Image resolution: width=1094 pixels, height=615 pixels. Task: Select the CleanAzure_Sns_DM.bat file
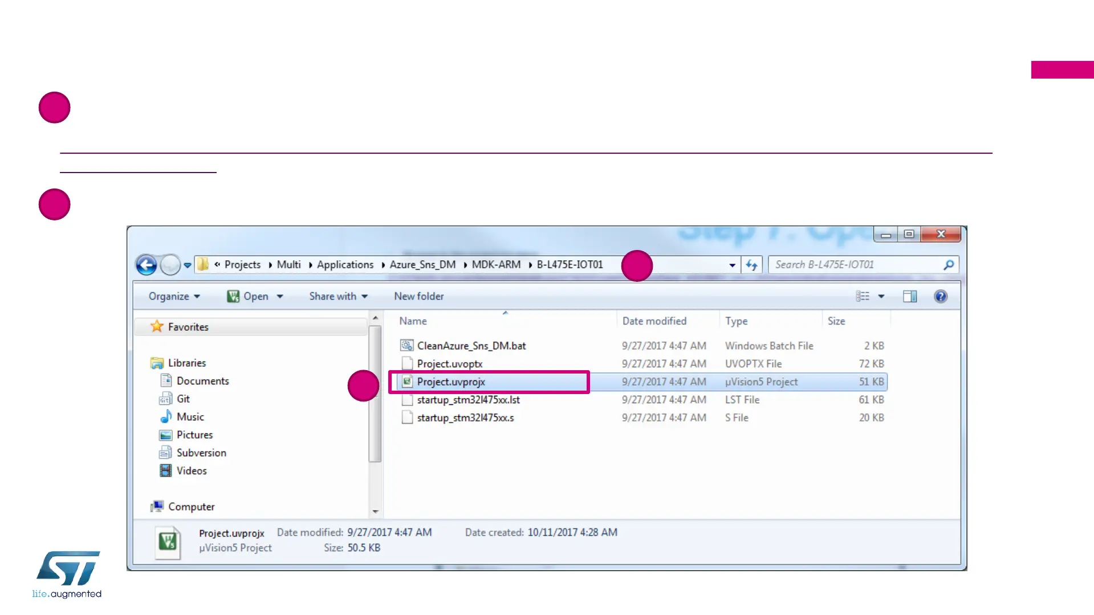click(x=471, y=346)
